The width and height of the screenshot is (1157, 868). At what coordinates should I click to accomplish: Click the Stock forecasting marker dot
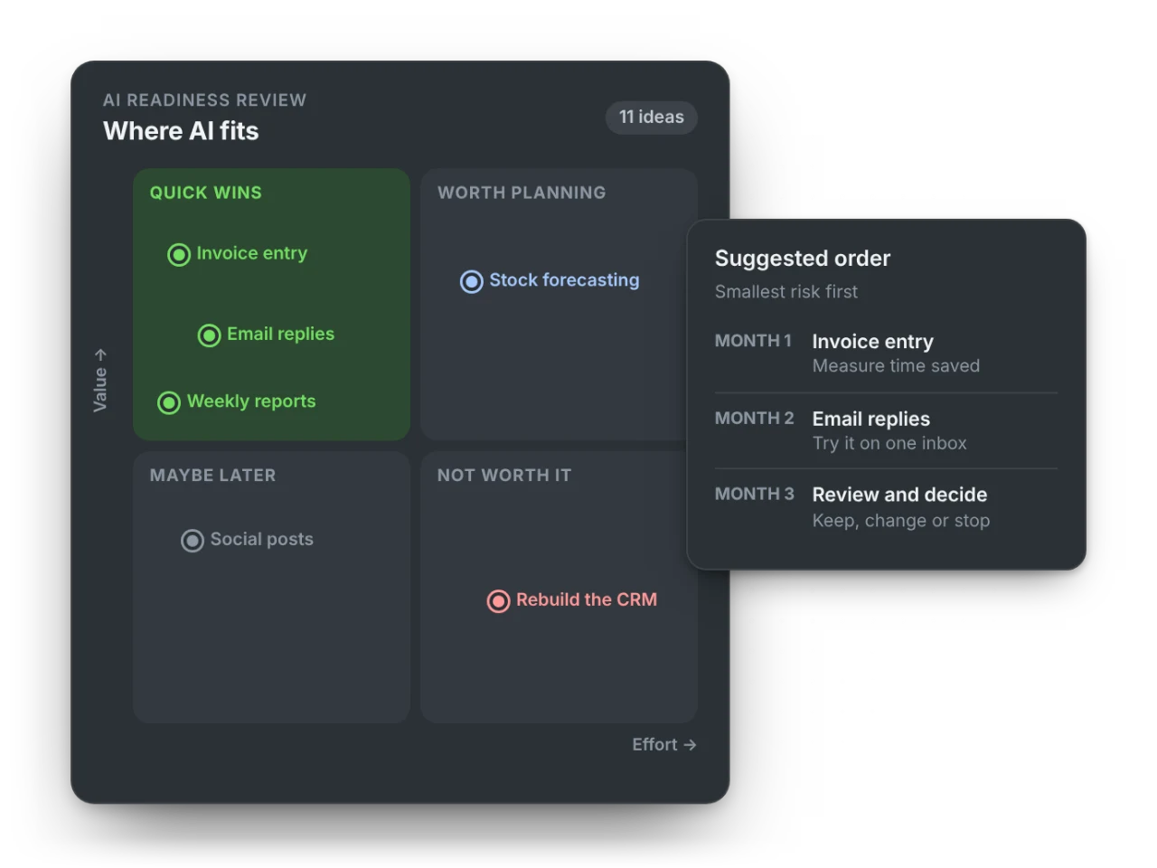point(472,282)
